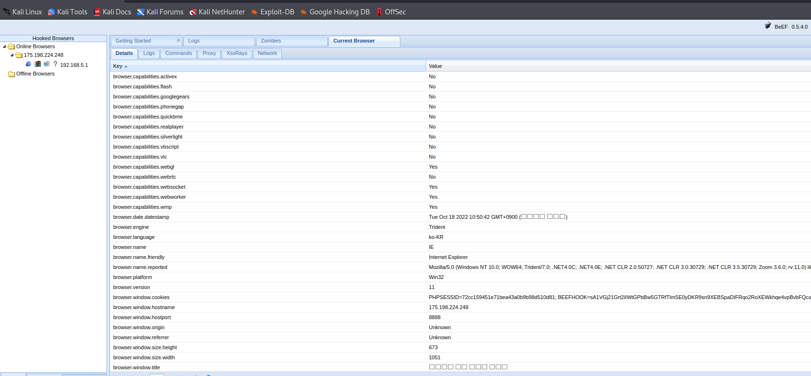811x376 pixels.
Task: Click the window height value 673
Action: (433, 347)
